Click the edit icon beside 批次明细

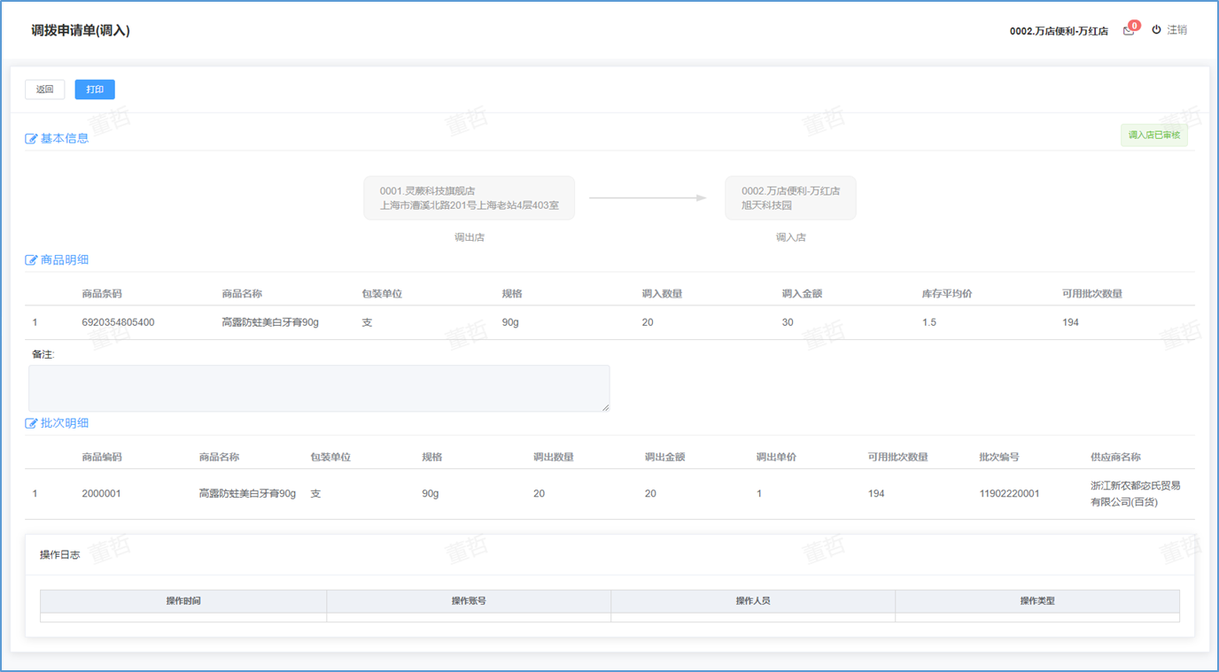pyautogui.click(x=31, y=424)
